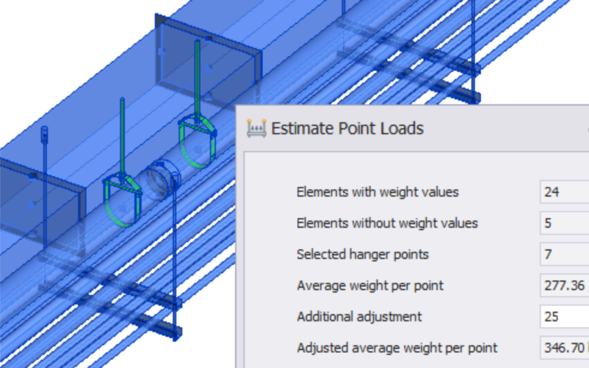
Task: Select the large duct flange in center
Action: (208, 58)
